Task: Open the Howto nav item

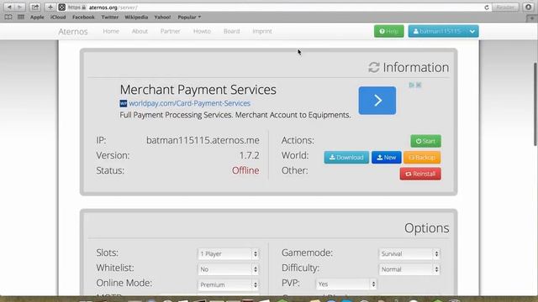Action: click(x=202, y=31)
